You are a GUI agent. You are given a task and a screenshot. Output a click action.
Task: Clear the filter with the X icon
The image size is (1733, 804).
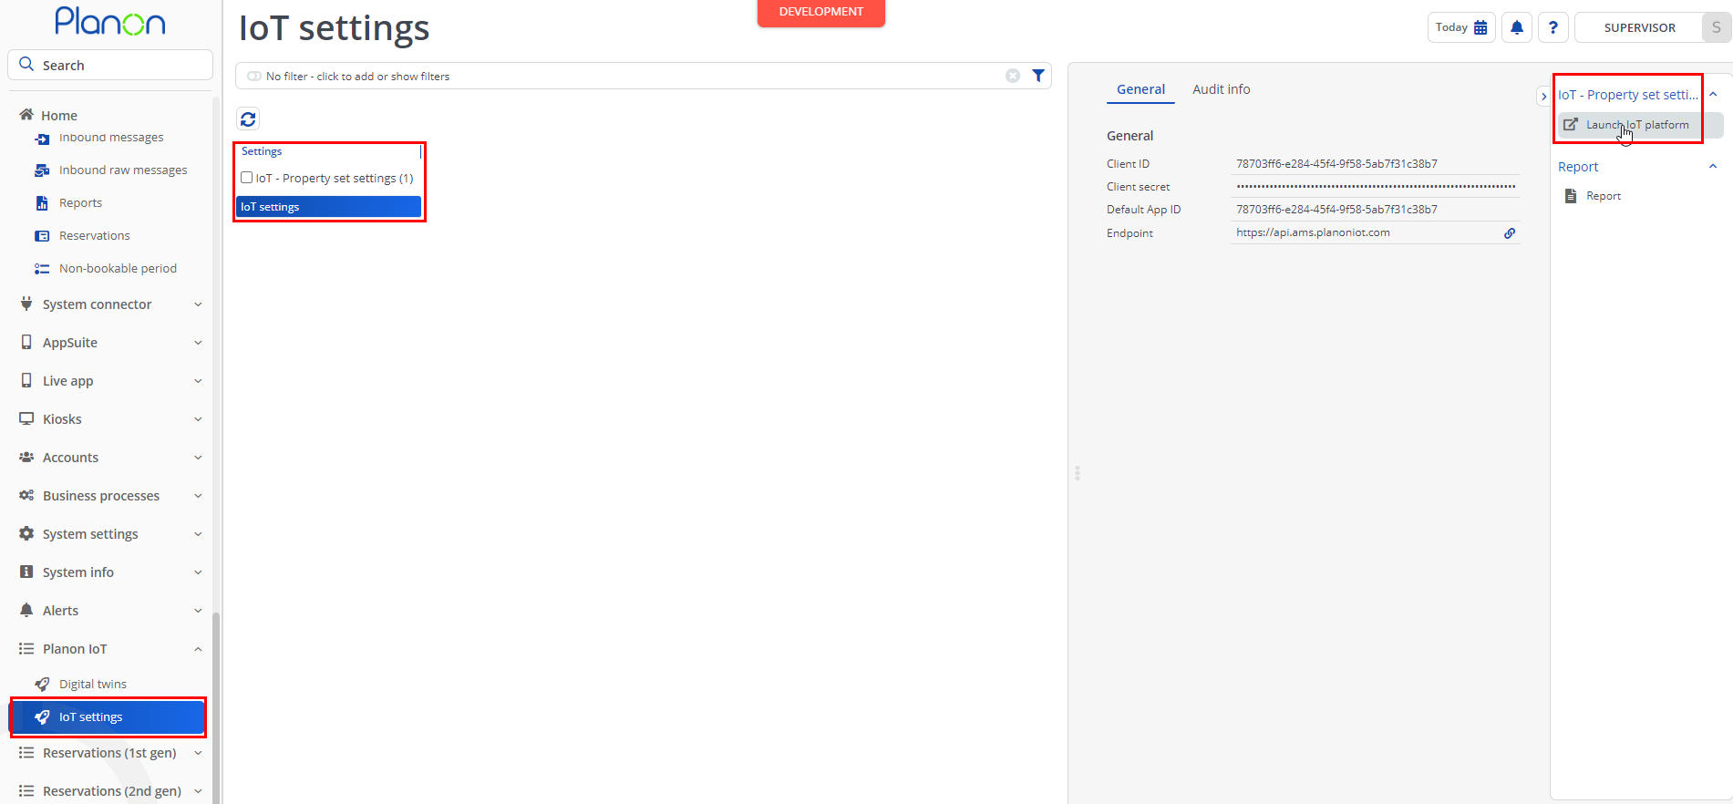(1013, 76)
